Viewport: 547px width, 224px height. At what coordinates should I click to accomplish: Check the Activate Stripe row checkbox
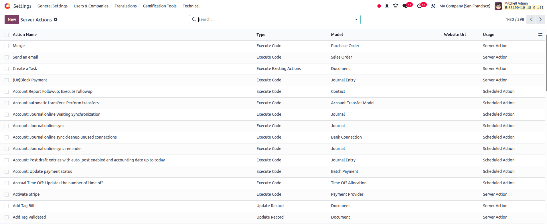click(7, 195)
